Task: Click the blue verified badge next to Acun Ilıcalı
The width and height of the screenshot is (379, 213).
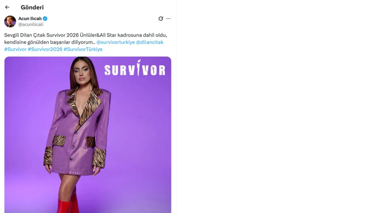Action: 45,19
